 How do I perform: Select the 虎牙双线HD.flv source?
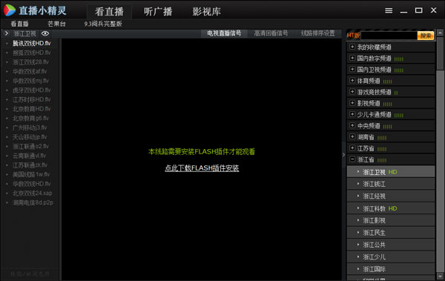[31, 90]
